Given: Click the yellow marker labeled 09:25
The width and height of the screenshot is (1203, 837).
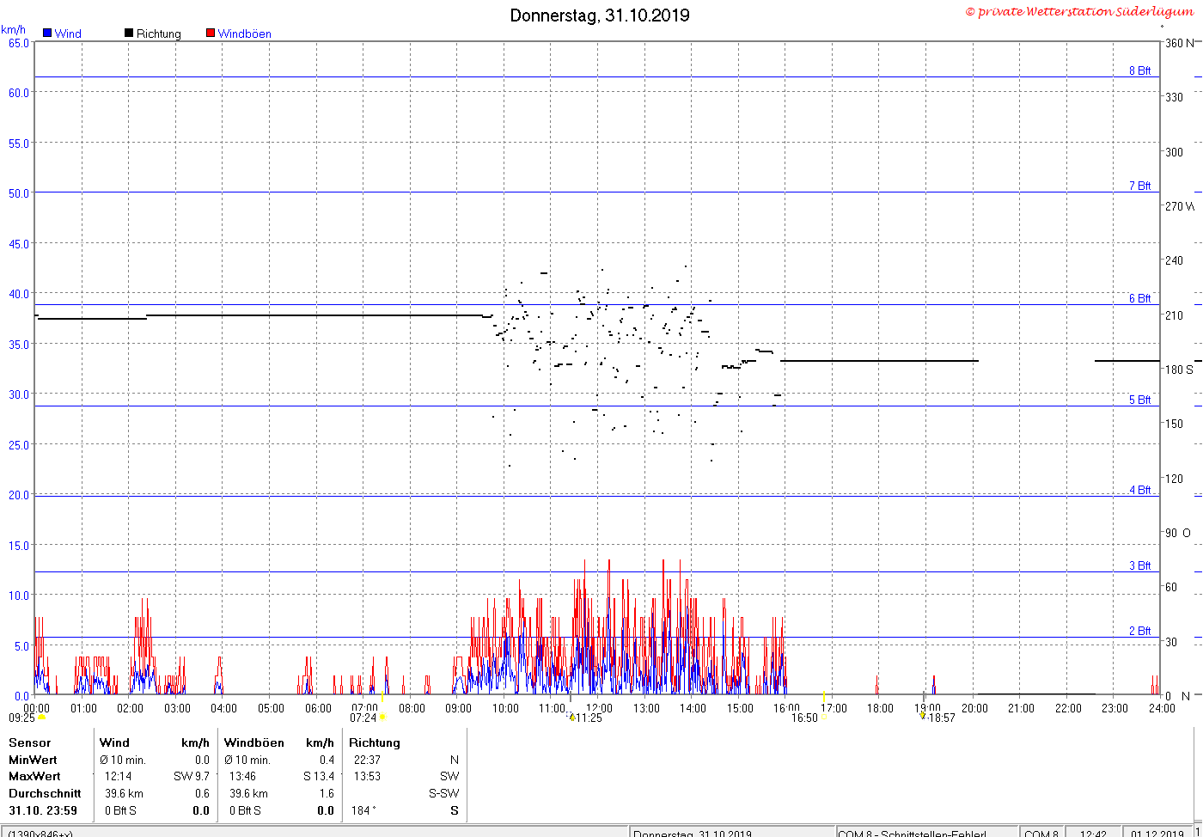Looking at the screenshot, I should [x=41, y=717].
